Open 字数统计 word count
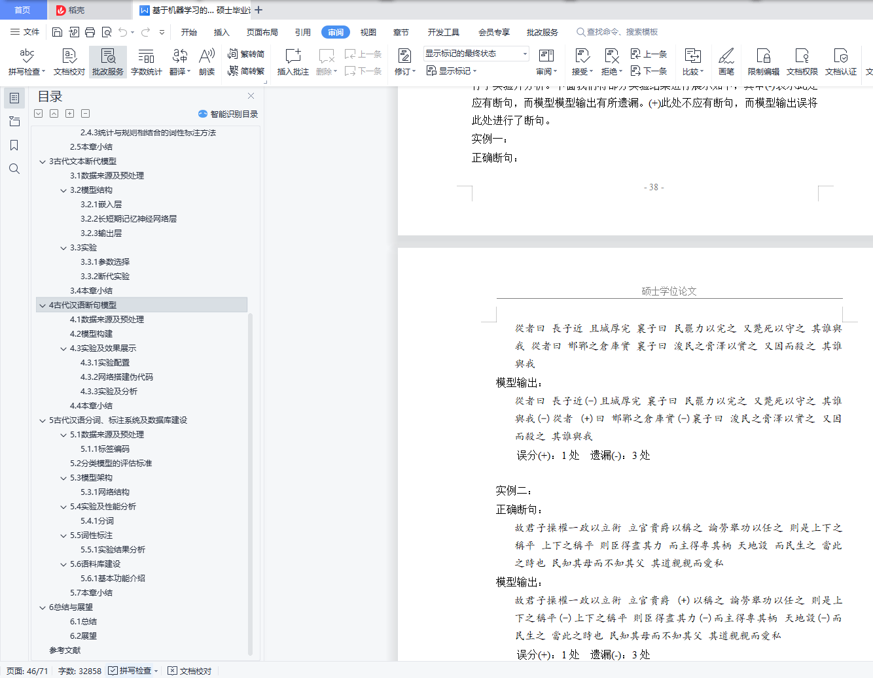The height and width of the screenshot is (678, 873). coord(147,62)
